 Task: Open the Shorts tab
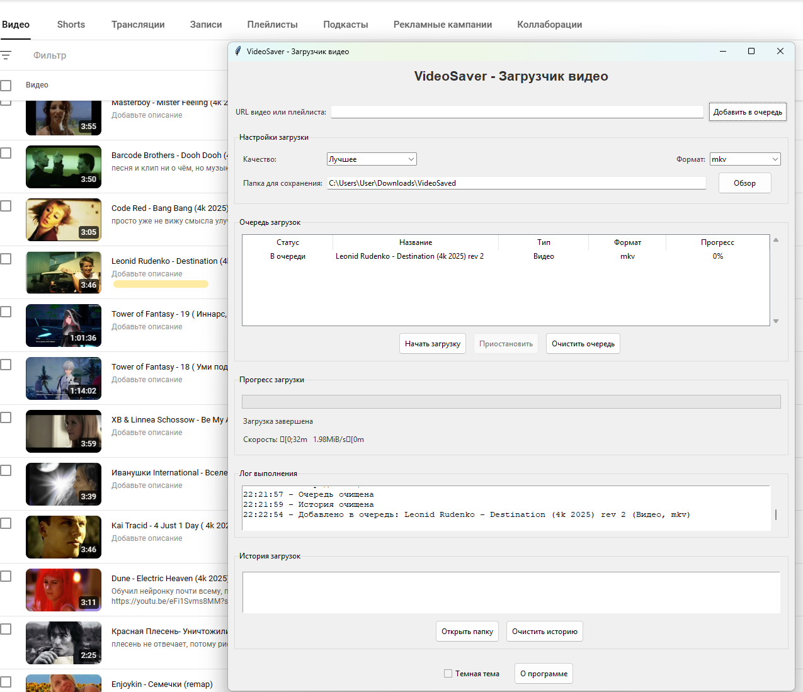click(71, 25)
